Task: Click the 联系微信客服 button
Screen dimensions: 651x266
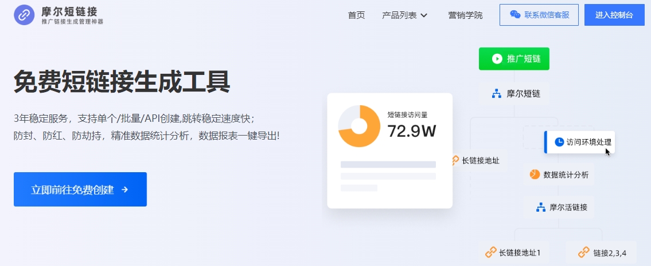Action: pos(539,15)
